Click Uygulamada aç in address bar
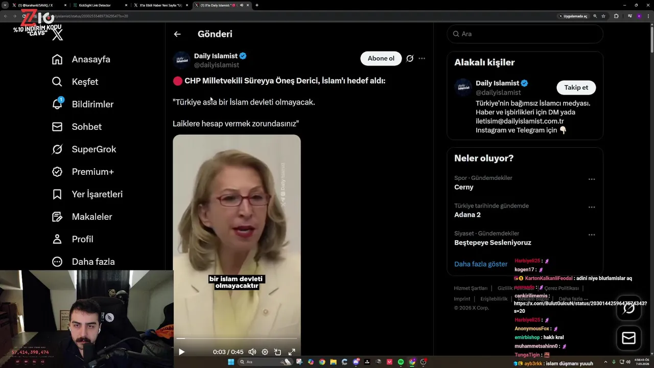The width and height of the screenshot is (654, 368). pyautogui.click(x=573, y=16)
